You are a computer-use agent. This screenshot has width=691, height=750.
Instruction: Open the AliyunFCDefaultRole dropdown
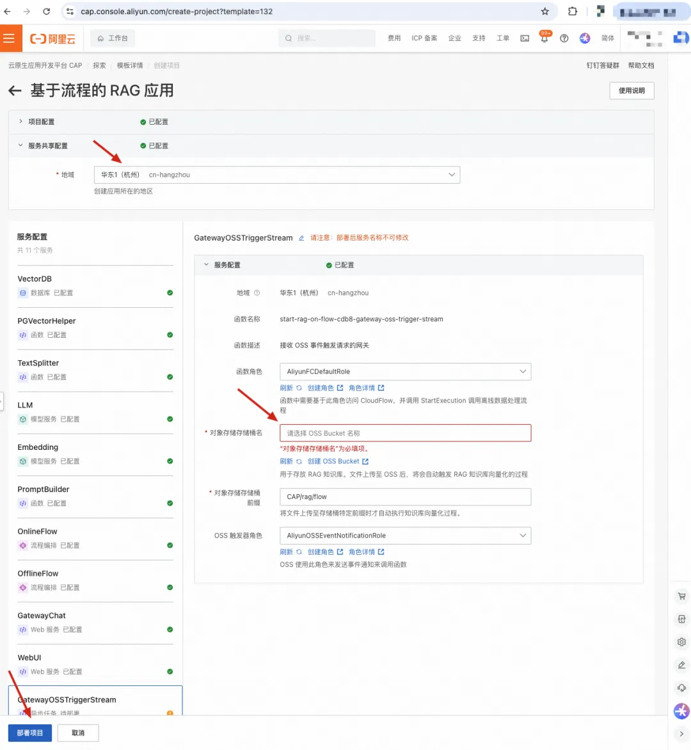(405, 372)
